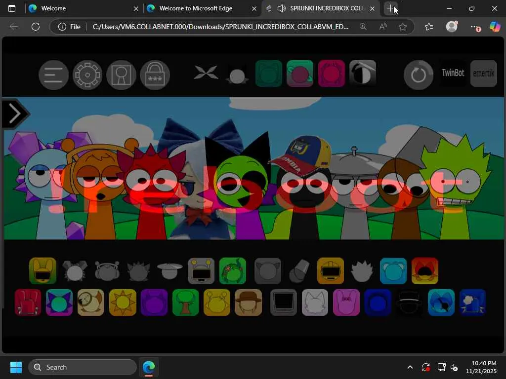Pick the tan bird character icon
Image resolution: width=506 pixels, height=379 pixels.
(91, 303)
